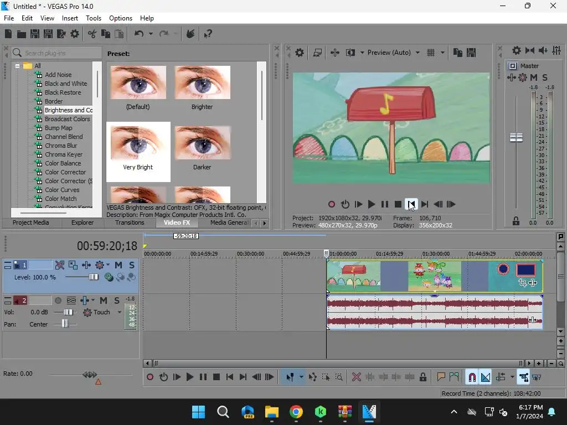The height and width of the screenshot is (425, 567).
Task: Mute the Master bus
Action: pyautogui.click(x=534, y=77)
